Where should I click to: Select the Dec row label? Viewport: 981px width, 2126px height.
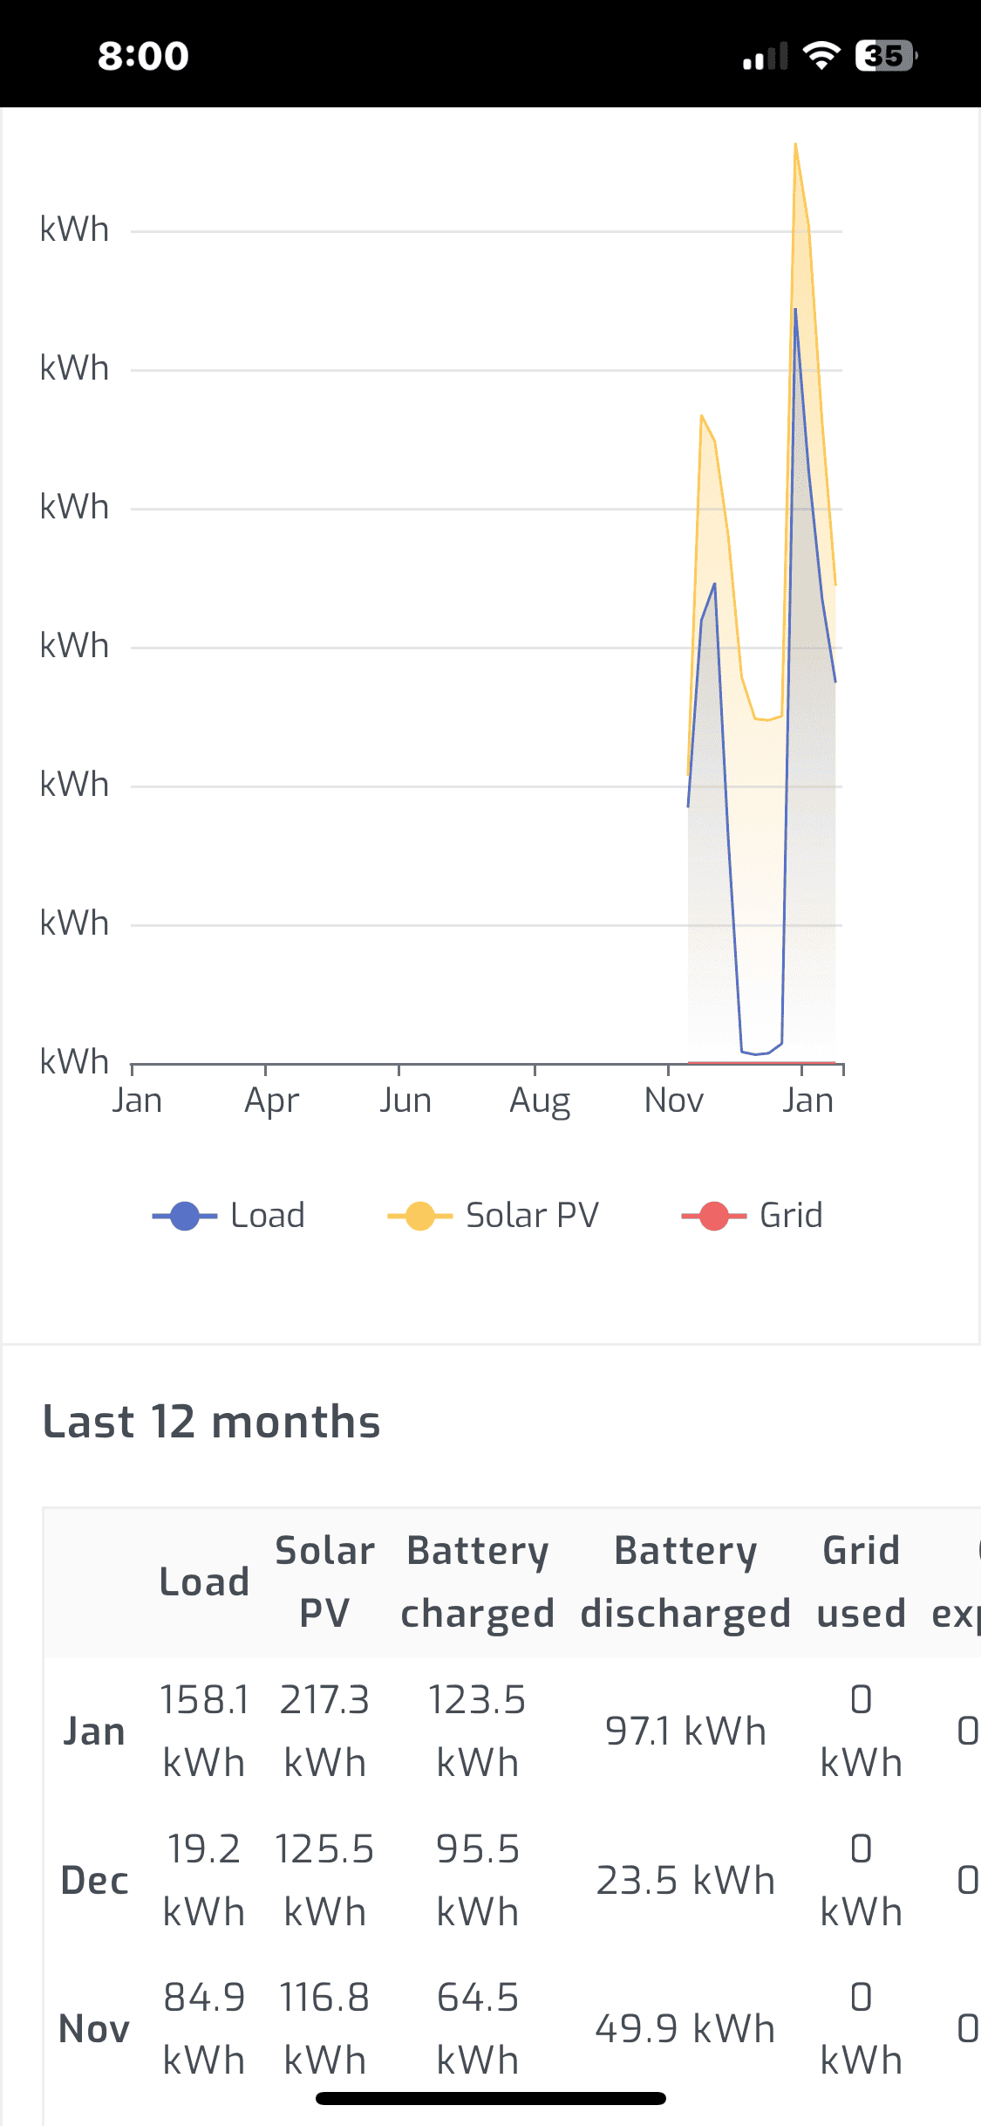pyautogui.click(x=94, y=1880)
